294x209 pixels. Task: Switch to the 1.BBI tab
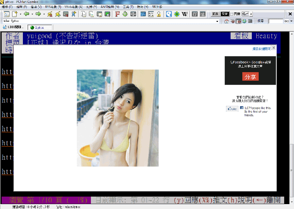13,27
